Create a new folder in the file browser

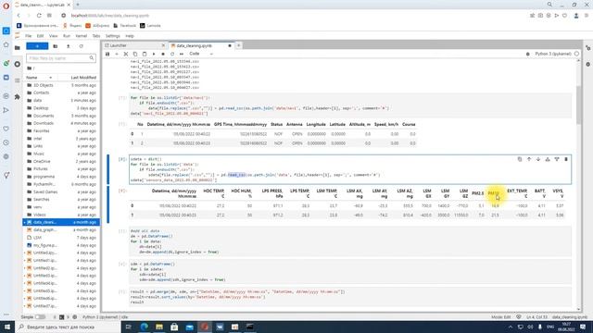click(x=56, y=46)
